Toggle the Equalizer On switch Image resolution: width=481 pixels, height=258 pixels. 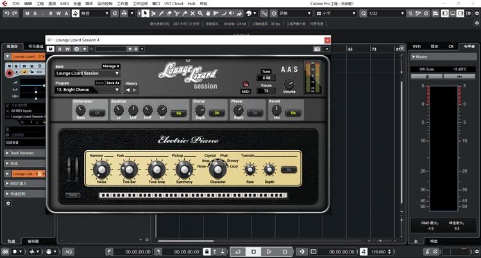coord(178,114)
